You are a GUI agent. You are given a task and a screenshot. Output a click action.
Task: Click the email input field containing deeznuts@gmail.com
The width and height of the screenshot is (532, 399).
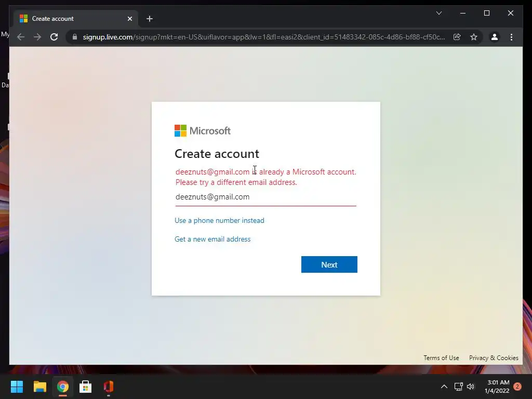pyautogui.click(x=265, y=197)
